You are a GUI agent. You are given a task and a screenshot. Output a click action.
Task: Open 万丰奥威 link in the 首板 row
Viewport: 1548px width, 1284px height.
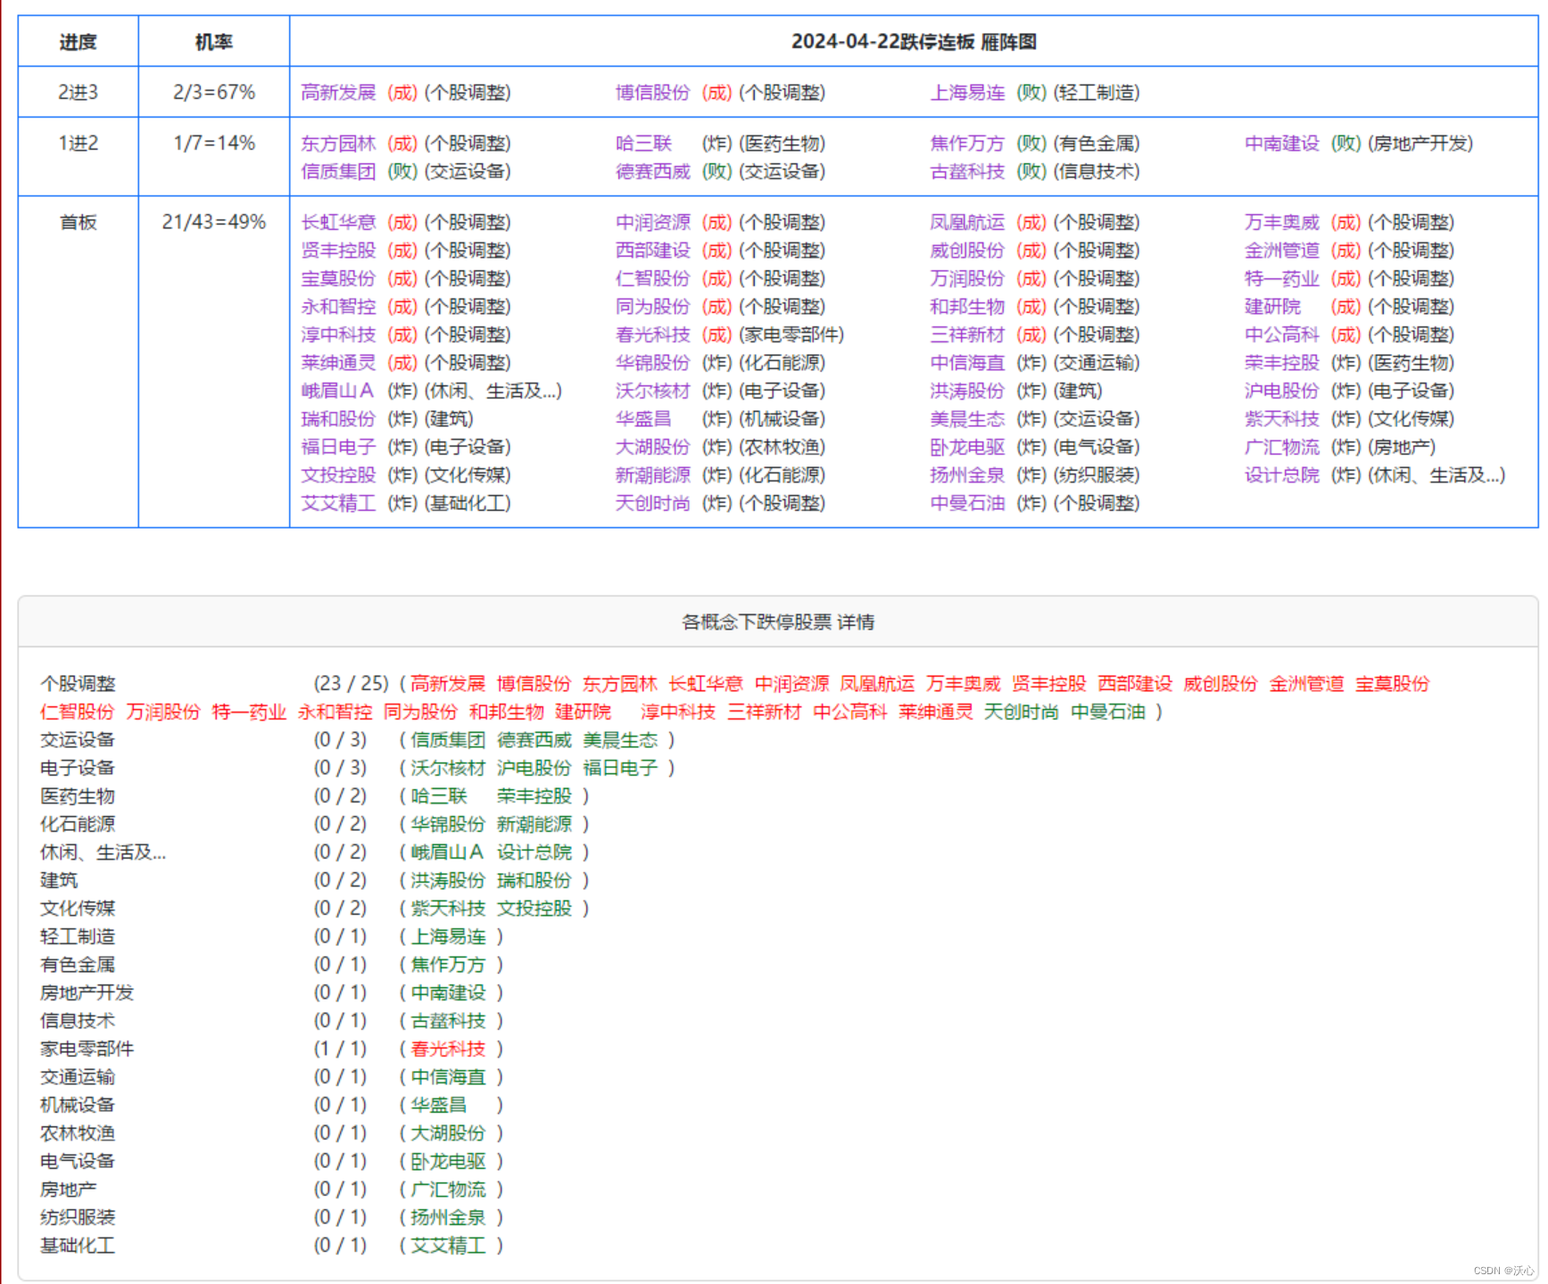click(1281, 223)
